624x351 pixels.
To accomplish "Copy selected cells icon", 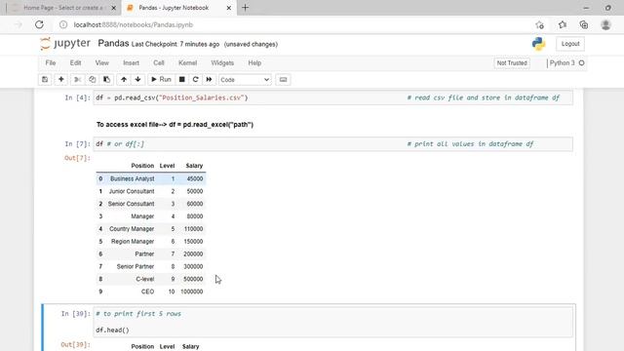I will coord(92,80).
